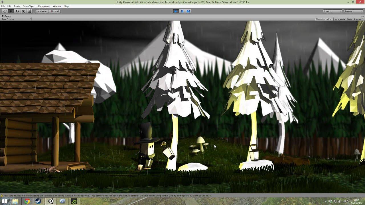365x205 pixels.
Task: Open the GameObject menu
Action: click(29, 6)
